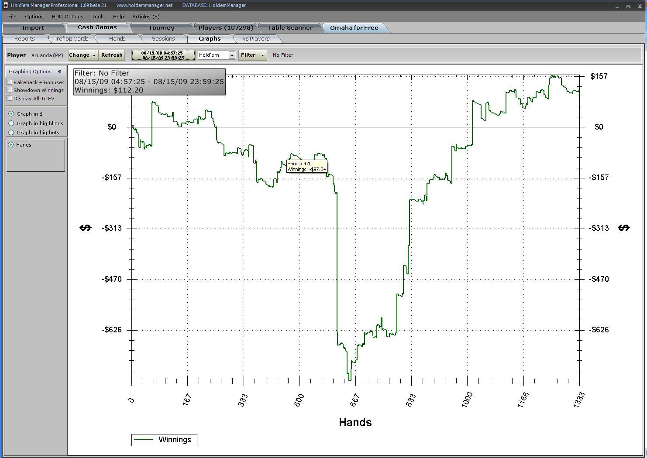Switch to the Hands sub-tab
This screenshot has height=458, width=647.
117,39
